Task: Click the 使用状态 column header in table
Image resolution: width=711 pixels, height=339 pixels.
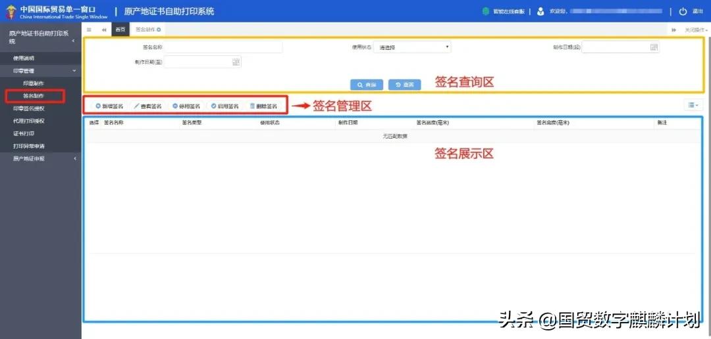Action: [270, 123]
